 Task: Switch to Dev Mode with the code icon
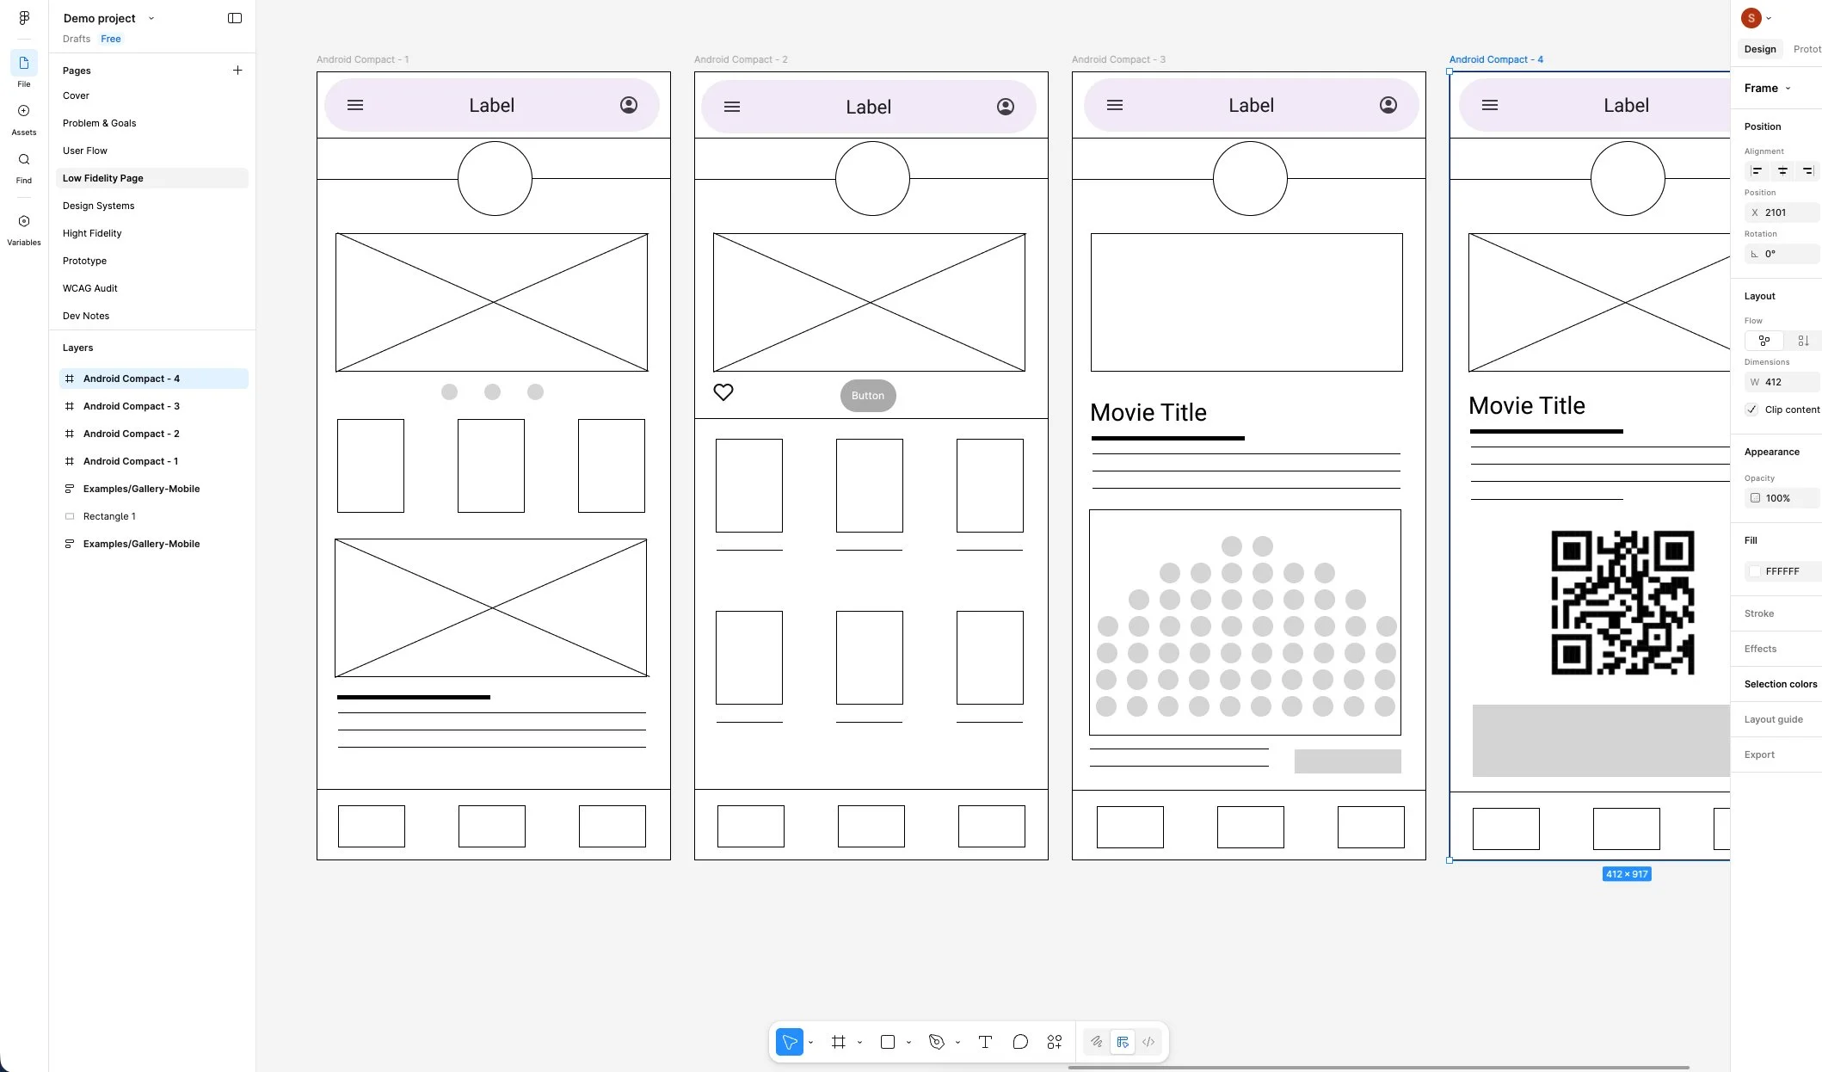tap(1148, 1042)
